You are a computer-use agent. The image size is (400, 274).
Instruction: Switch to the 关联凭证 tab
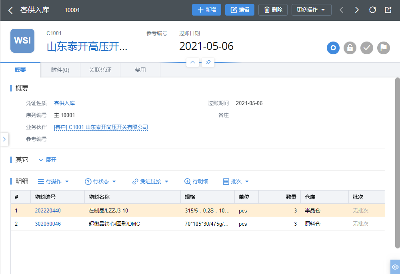tap(100, 70)
